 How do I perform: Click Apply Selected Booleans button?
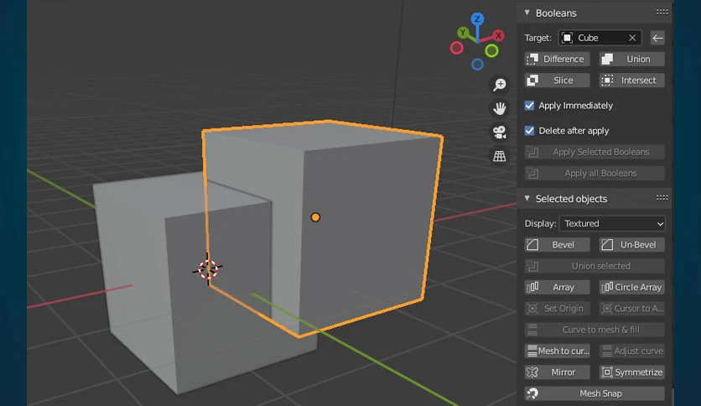coord(595,152)
